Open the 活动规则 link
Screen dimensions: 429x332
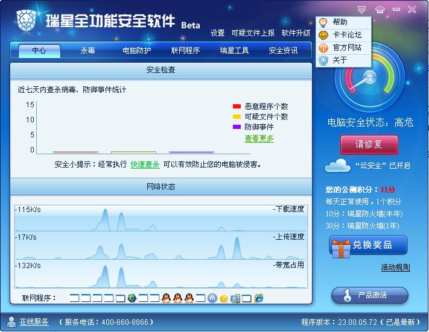pos(396,268)
